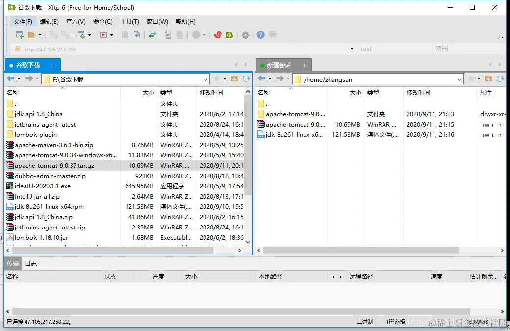Viewport: 510px width, 331px height.
Task: Expand dropdown next to red play icon
Action: click(112, 35)
